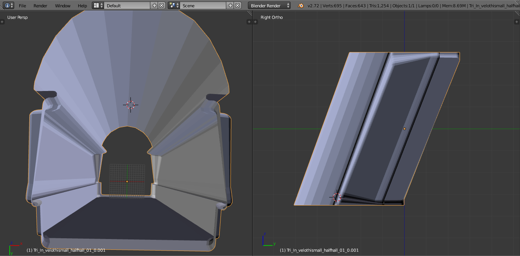Expand the right viewport's properties region plus icon
This screenshot has width=520, height=256.
tap(517, 22)
